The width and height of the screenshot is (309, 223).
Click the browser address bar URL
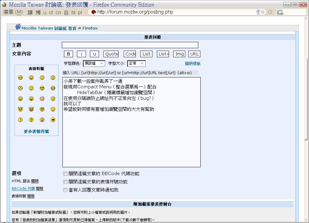point(135,12)
